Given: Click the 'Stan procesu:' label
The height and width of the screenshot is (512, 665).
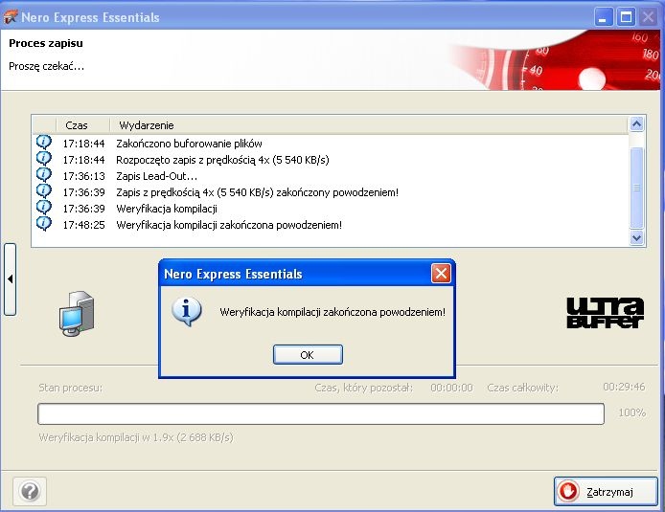Looking at the screenshot, I should pyautogui.click(x=70, y=388).
